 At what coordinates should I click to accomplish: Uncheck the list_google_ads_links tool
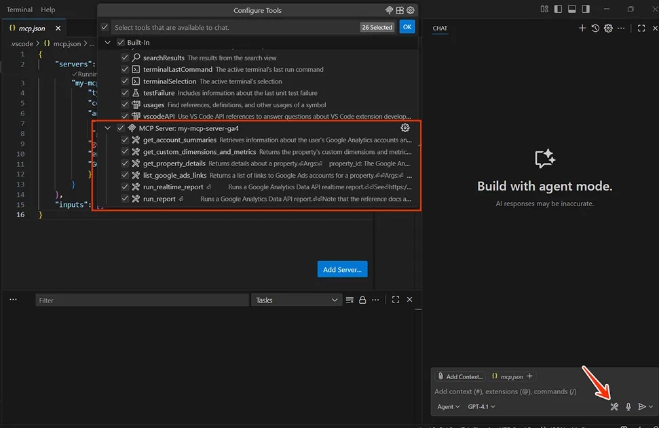125,175
